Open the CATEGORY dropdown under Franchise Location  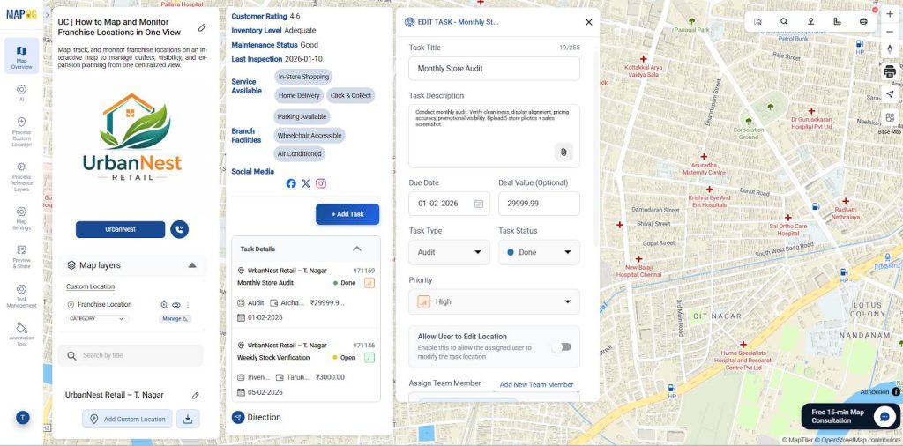click(97, 319)
